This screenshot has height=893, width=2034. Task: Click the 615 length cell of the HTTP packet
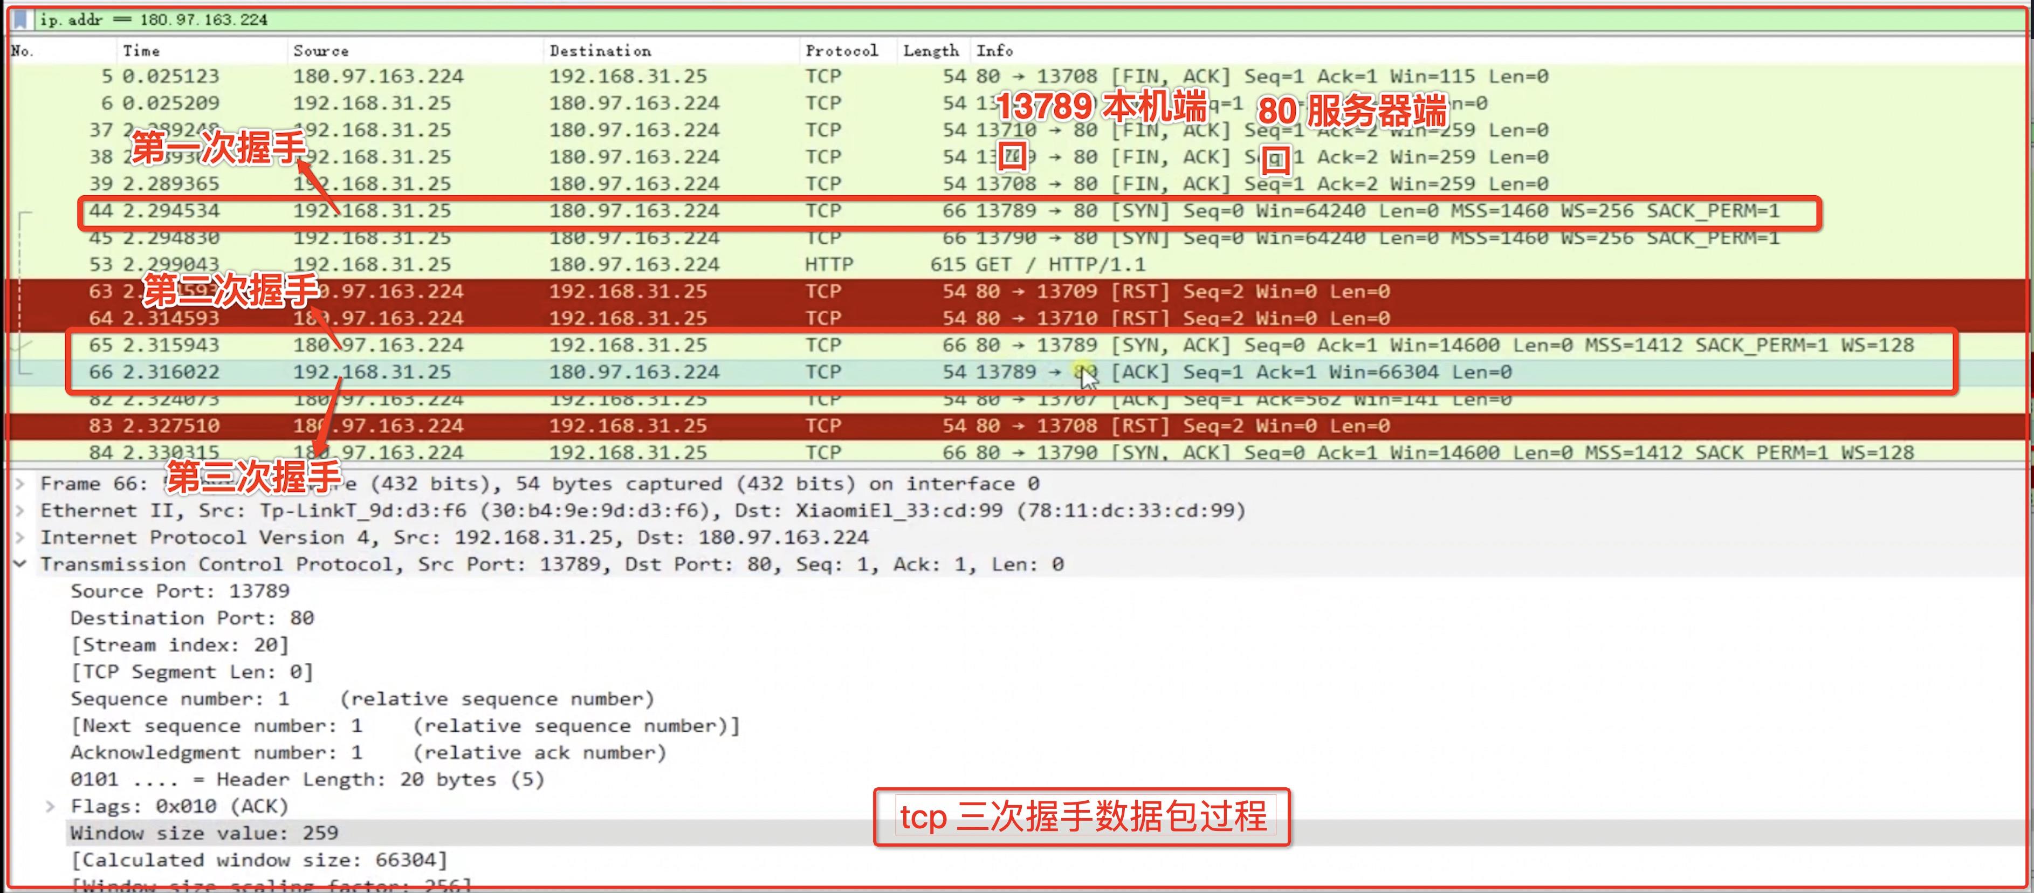coord(949,265)
